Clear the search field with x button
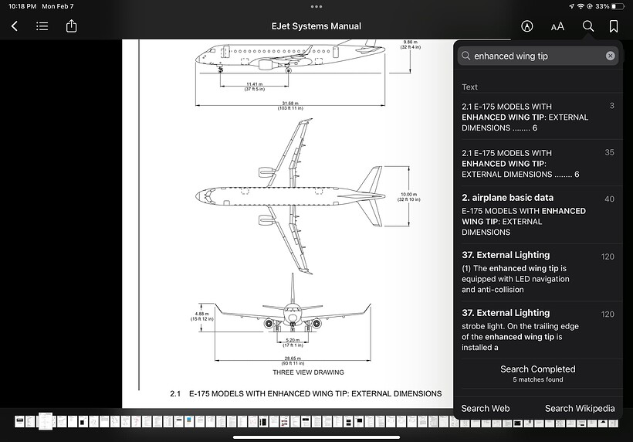633x442 pixels. click(x=610, y=56)
